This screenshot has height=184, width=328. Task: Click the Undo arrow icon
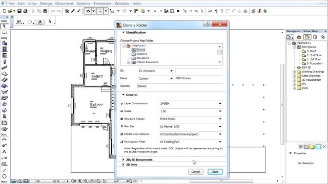tap(53, 11)
